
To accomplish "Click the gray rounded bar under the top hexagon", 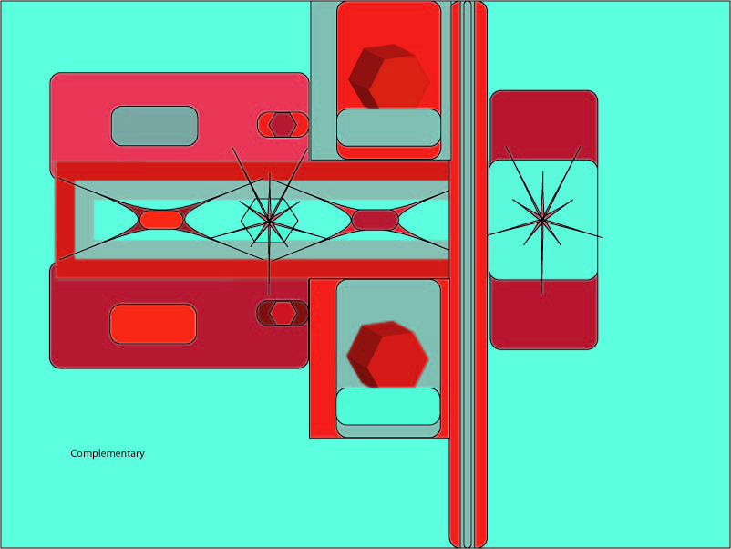I will (x=388, y=127).
